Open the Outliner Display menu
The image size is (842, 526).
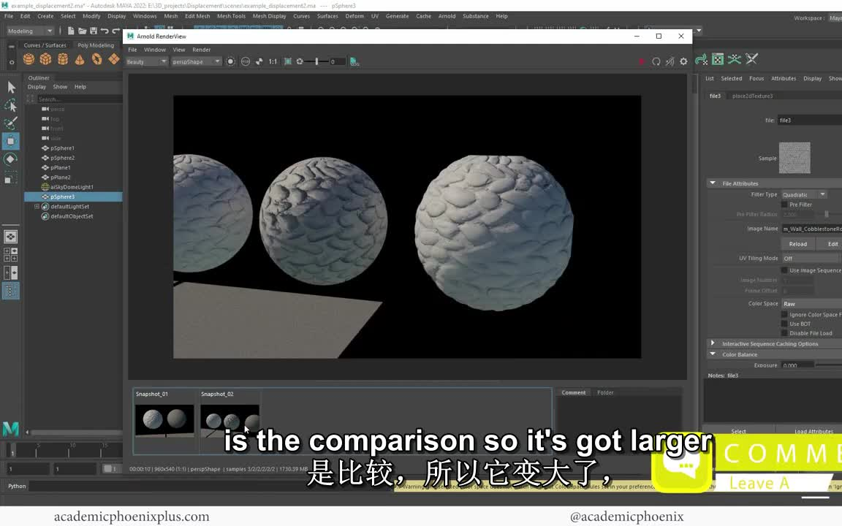tap(37, 87)
